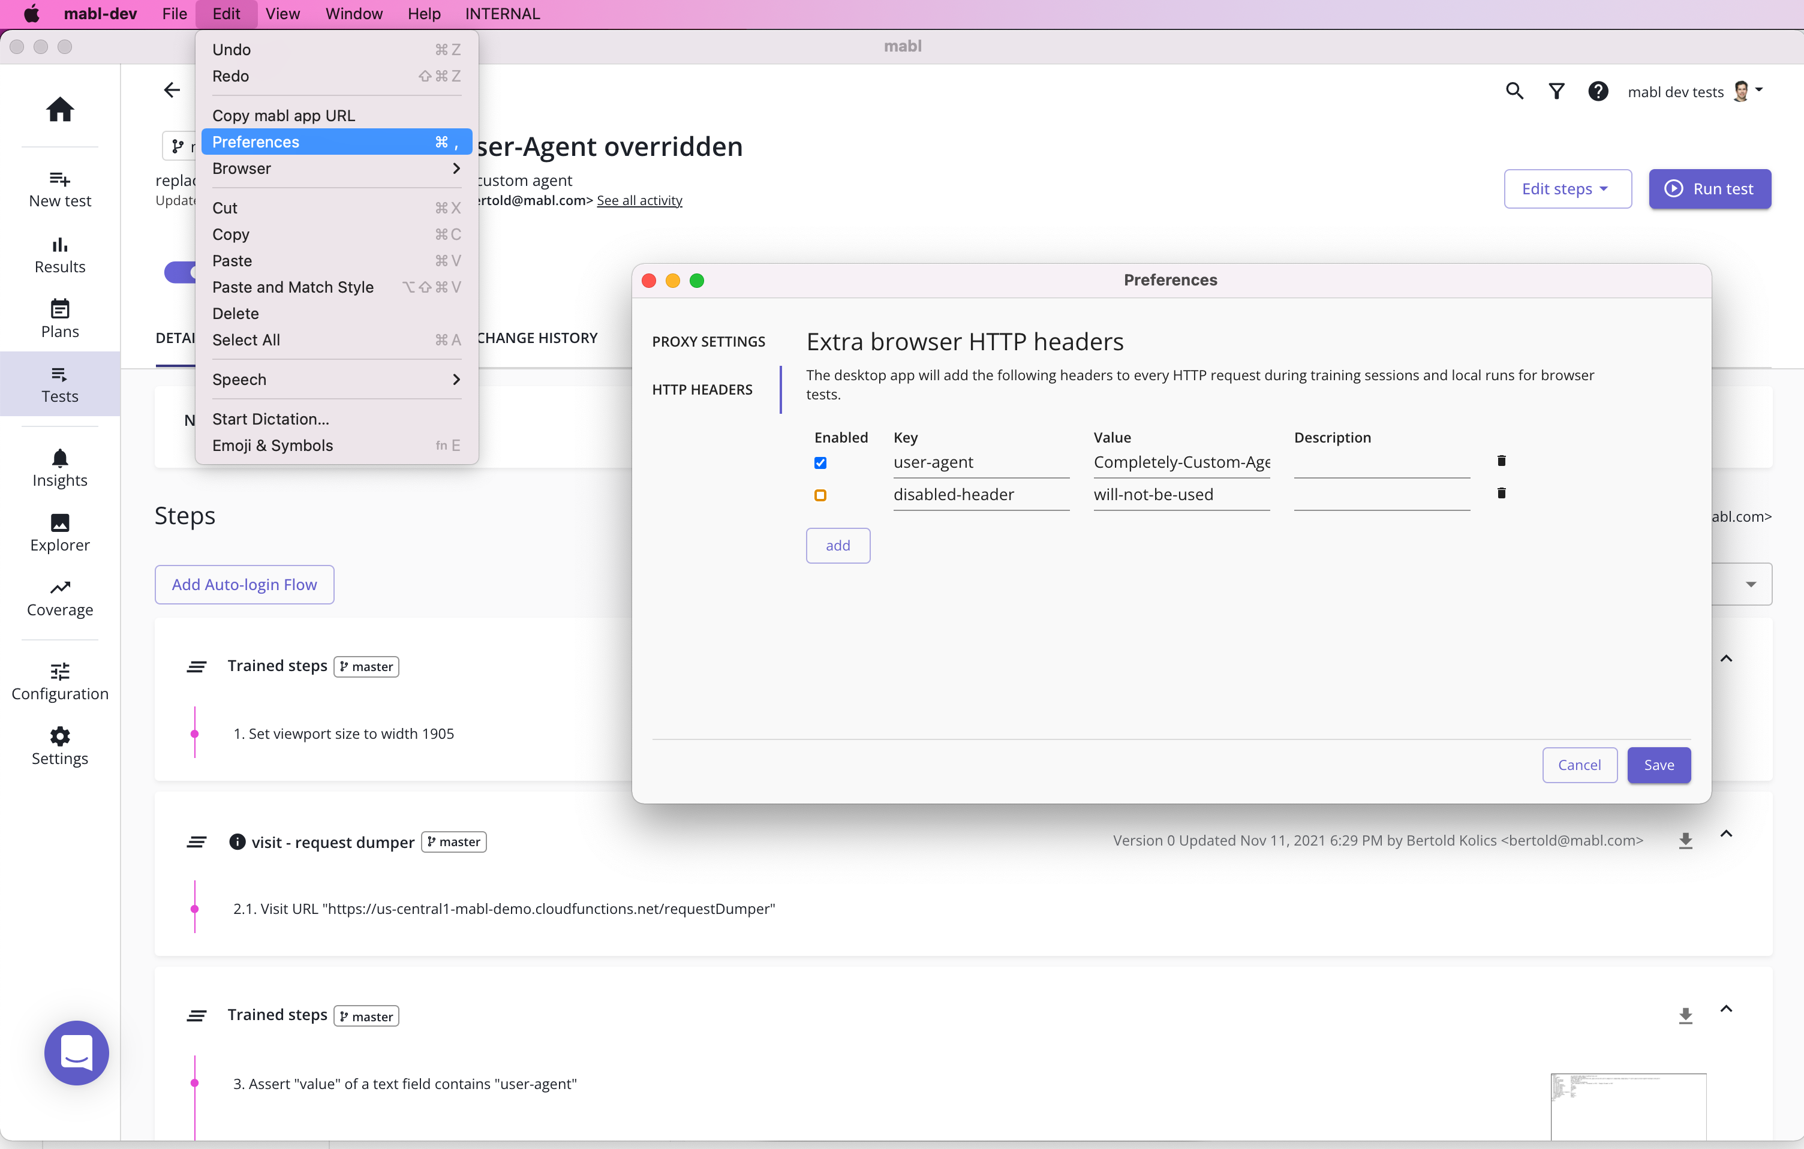Enable the disabled-header checkbox
This screenshot has height=1149, width=1804.
(820, 495)
